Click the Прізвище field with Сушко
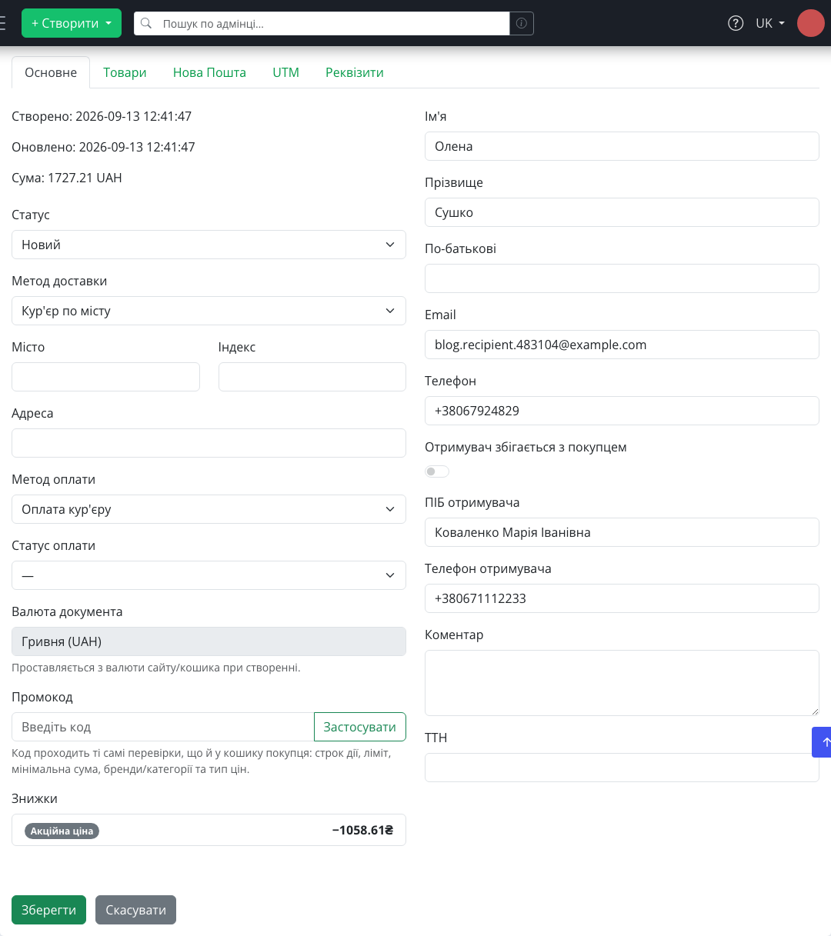Viewport: 831px width, 936px height. click(622, 212)
